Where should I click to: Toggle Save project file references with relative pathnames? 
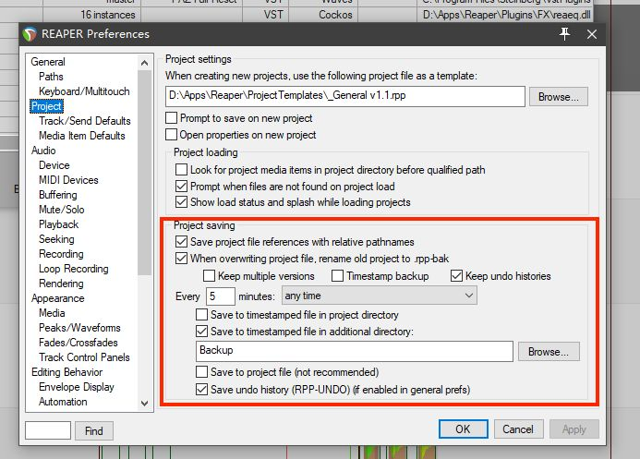point(181,242)
